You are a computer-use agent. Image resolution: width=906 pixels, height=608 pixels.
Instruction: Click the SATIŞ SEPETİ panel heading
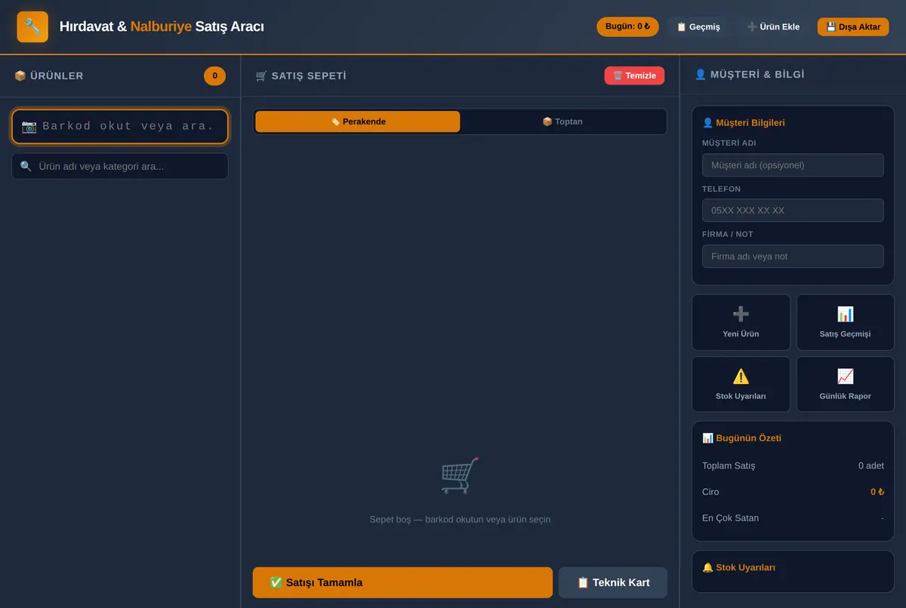pos(301,75)
